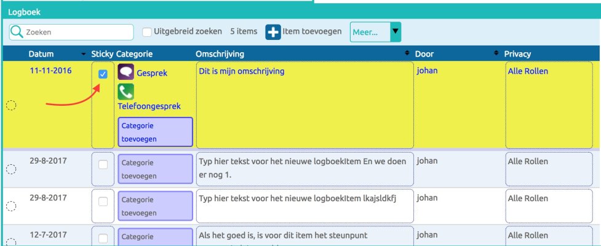
Task: Click the '5 items' count text
Action: [244, 31]
